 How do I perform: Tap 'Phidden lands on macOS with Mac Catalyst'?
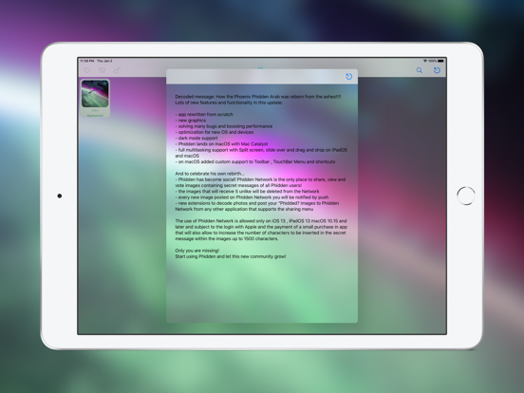click(x=221, y=144)
